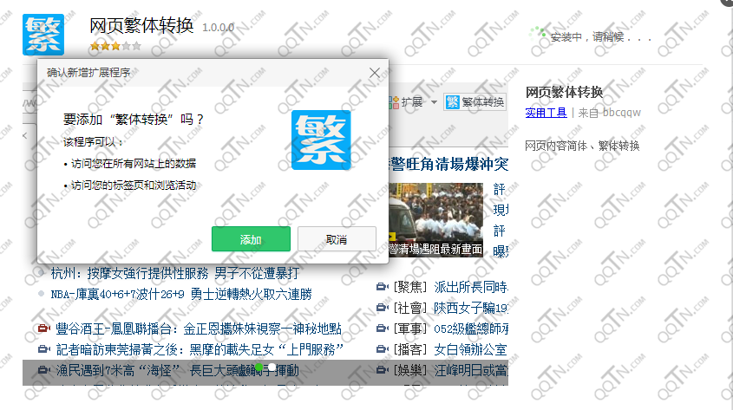Image resolution: width=733 pixels, height=410 pixels.
Task: Open the 扩展 toolbar dropdown
Action: click(x=434, y=102)
